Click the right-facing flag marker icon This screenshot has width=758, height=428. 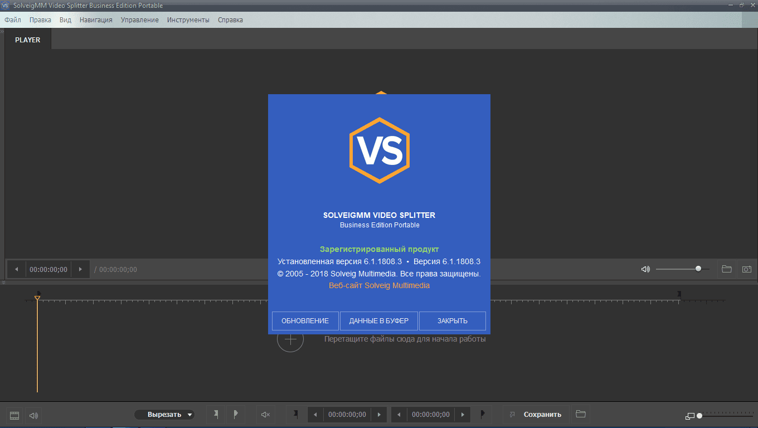point(235,414)
